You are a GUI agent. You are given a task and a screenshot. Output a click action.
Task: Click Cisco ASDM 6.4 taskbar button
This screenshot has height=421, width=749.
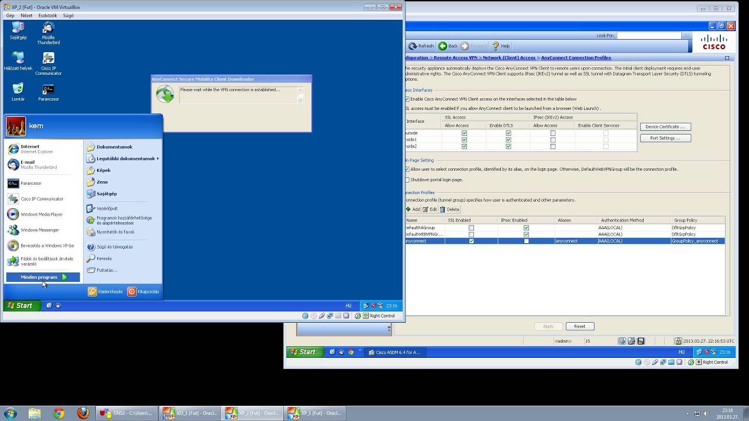coord(397,352)
